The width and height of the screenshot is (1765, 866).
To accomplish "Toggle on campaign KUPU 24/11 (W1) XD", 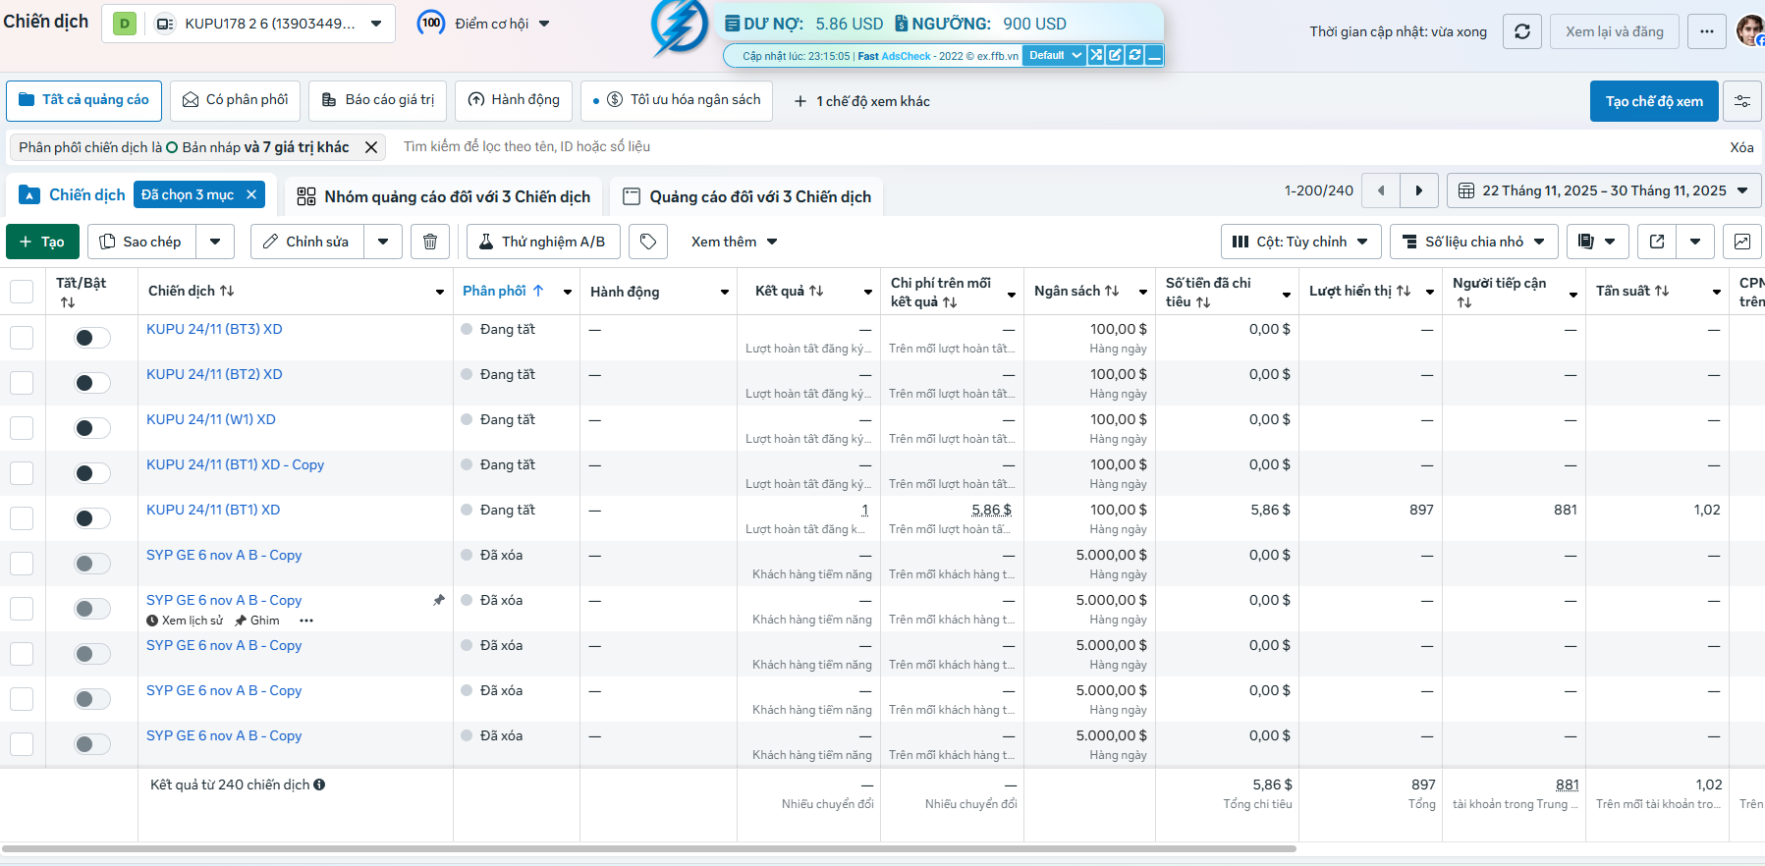I will [x=92, y=428].
